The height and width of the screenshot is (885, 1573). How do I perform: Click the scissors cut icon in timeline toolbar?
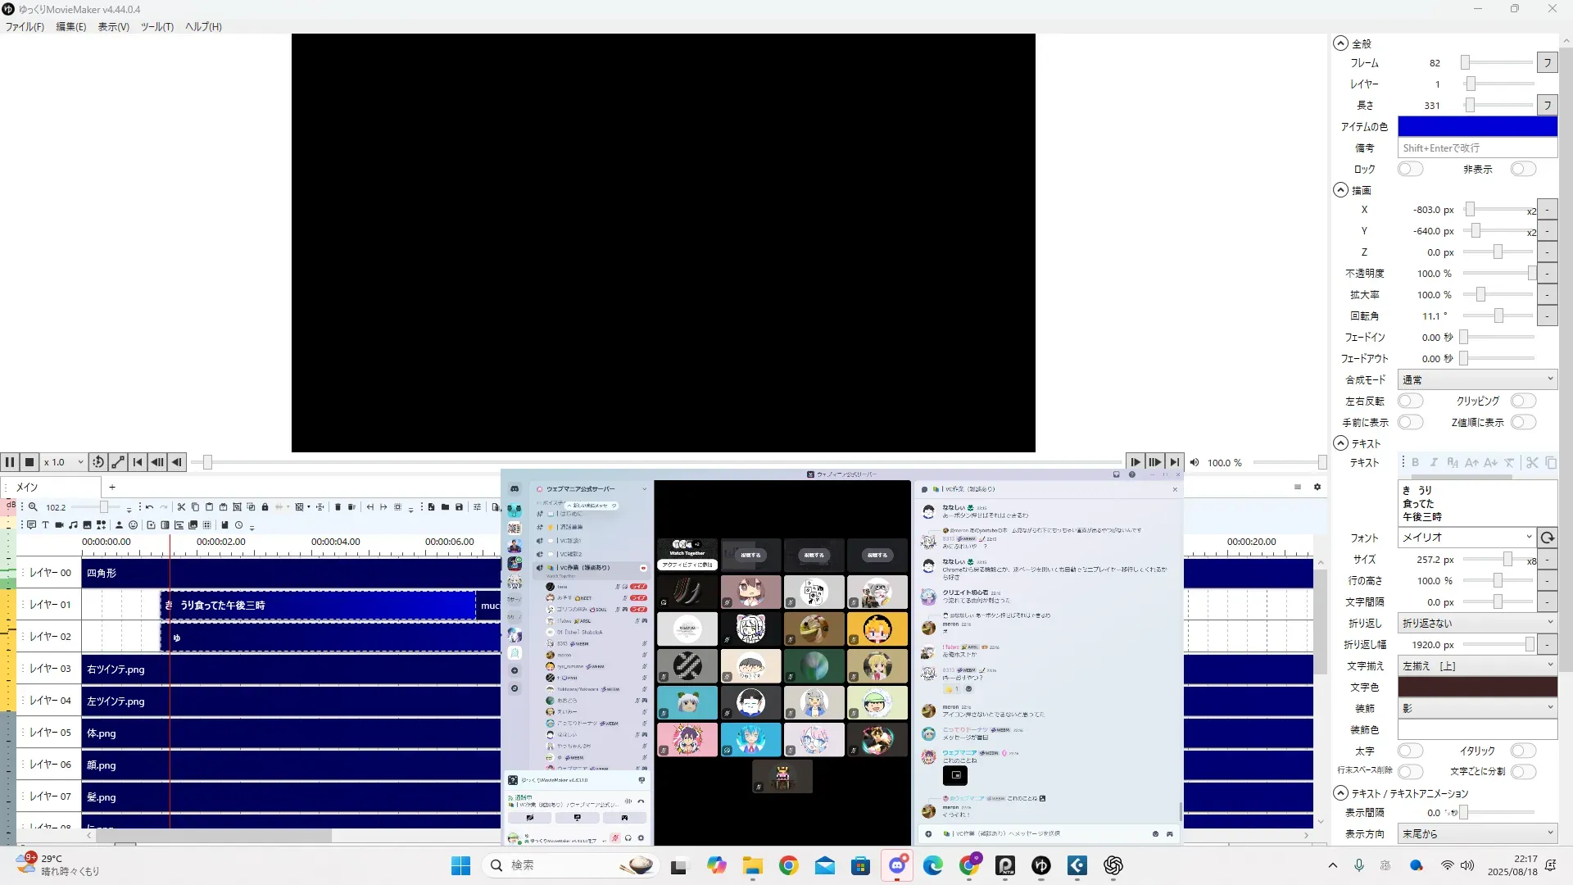(181, 507)
